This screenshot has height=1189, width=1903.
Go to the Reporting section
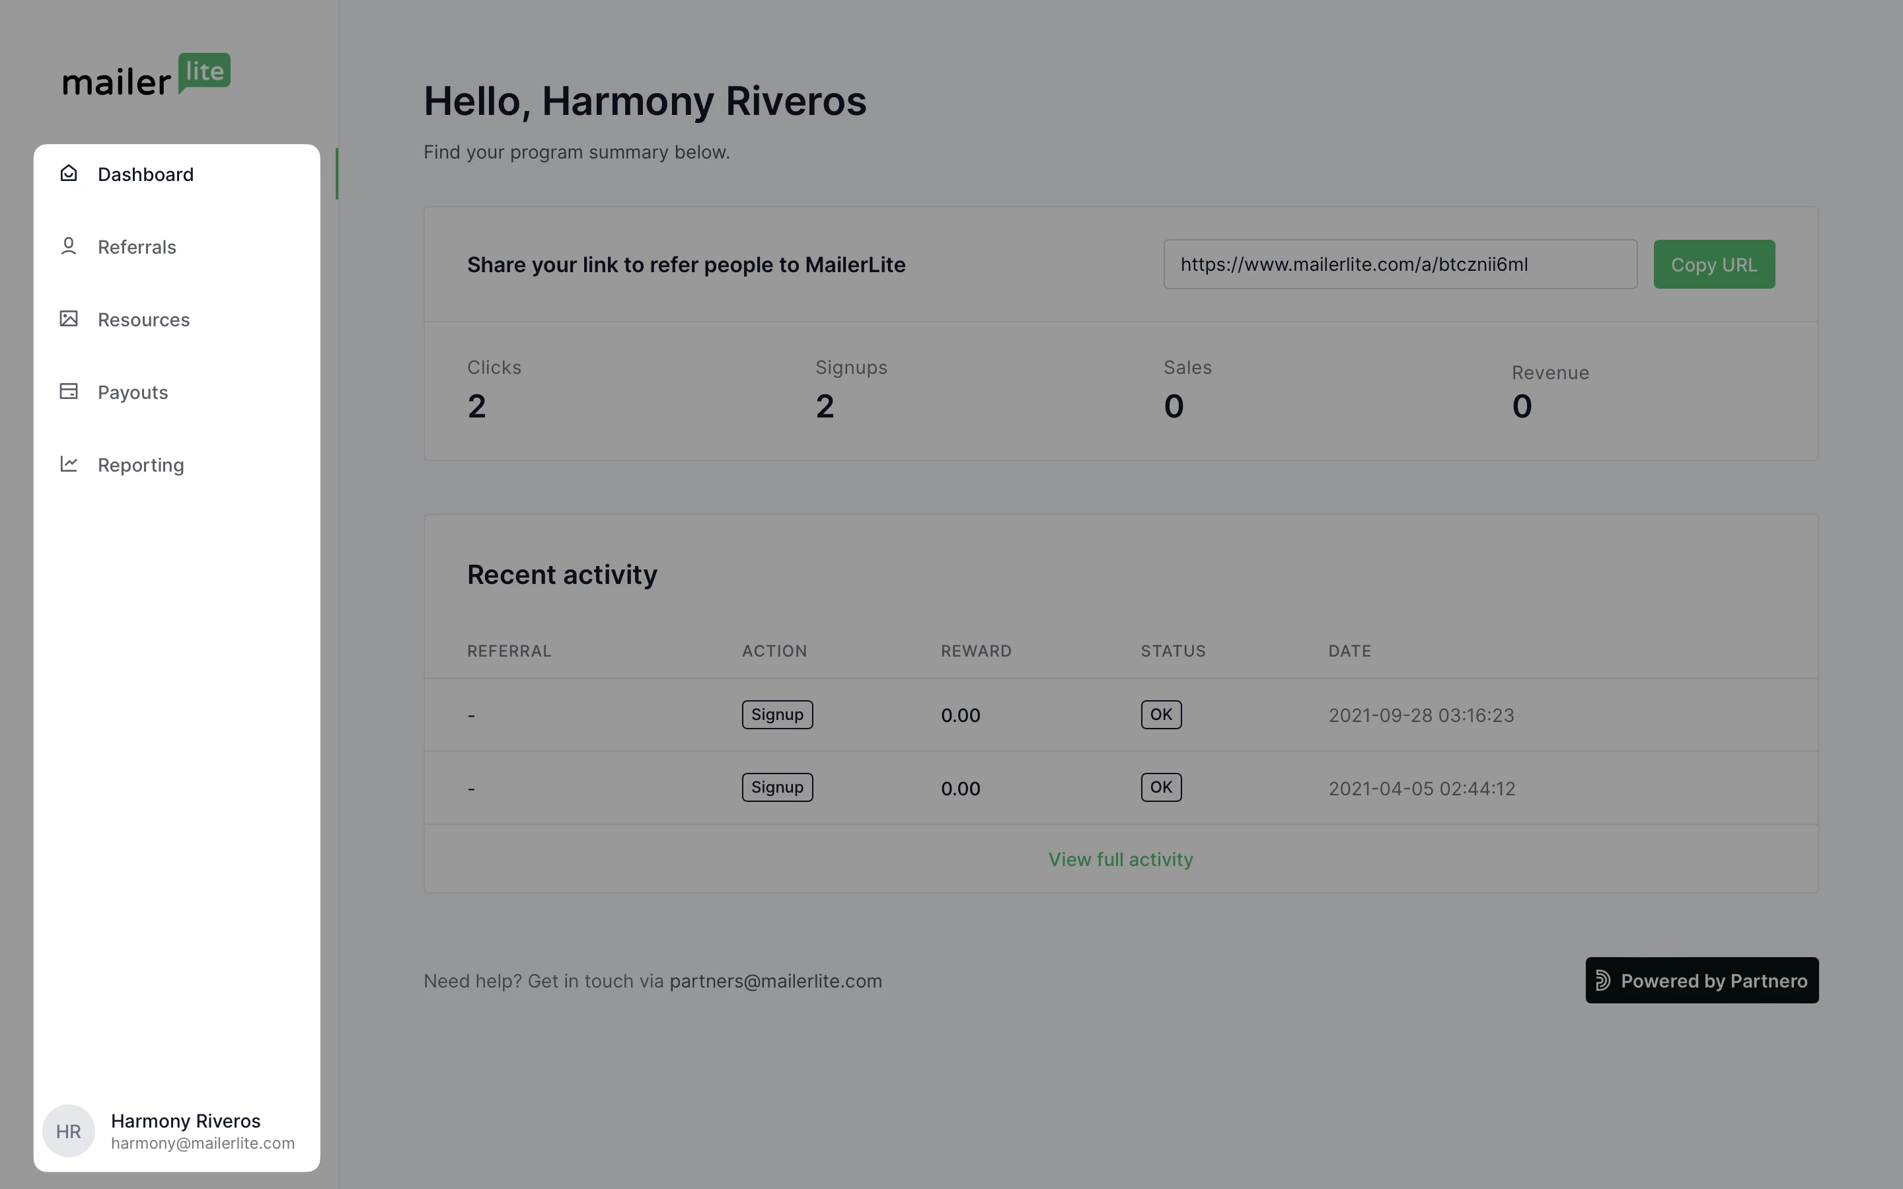(141, 465)
